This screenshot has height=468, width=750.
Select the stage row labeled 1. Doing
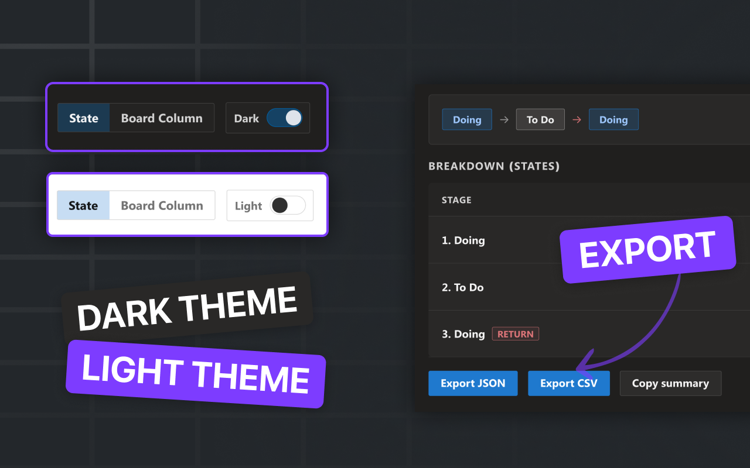click(463, 240)
